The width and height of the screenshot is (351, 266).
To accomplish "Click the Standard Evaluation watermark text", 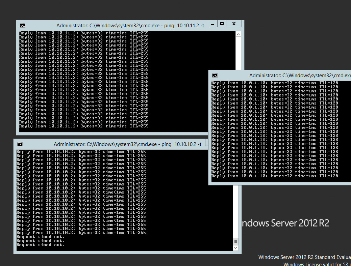I will (304, 257).
